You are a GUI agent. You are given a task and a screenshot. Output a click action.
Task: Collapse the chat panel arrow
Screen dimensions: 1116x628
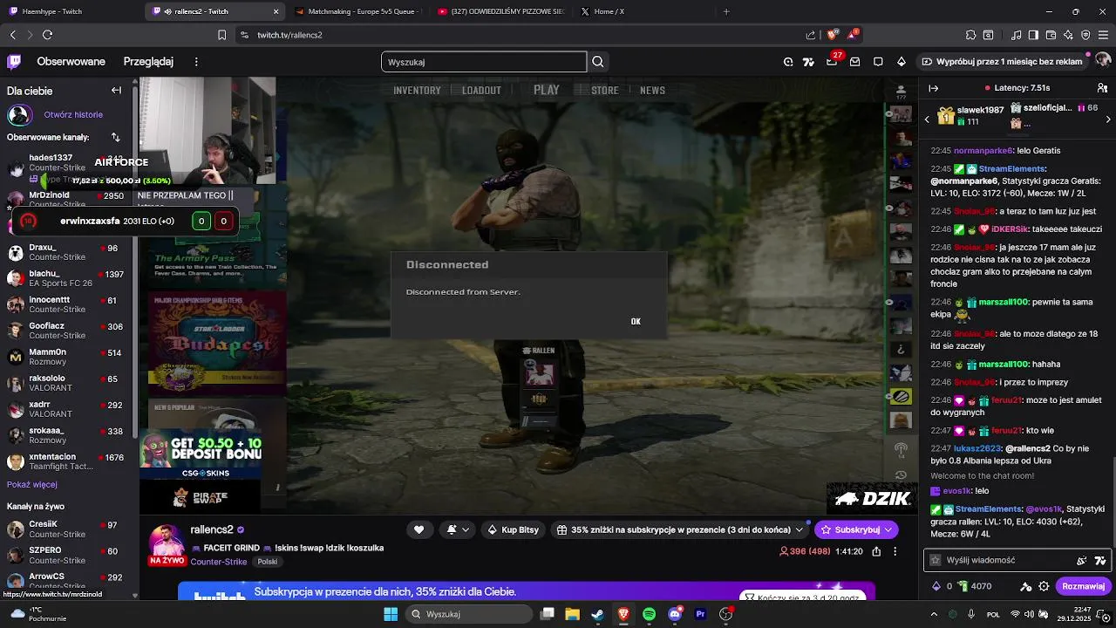pyautogui.click(x=933, y=88)
